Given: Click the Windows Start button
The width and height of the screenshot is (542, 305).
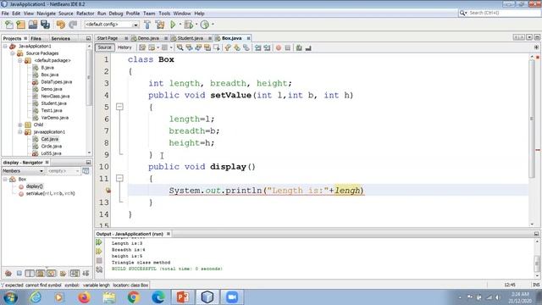Looking at the screenshot, I should pos(10,297).
